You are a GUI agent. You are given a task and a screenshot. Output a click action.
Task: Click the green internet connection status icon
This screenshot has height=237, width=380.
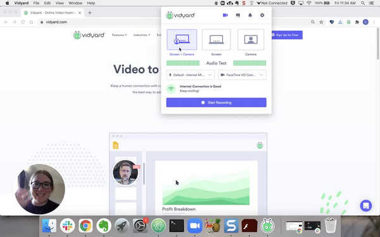coord(171,88)
